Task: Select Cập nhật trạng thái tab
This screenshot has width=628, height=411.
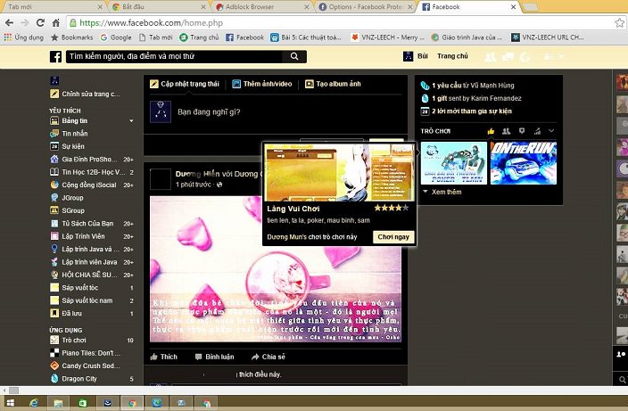Action: [x=185, y=84]
